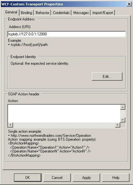Click the '<BtsActionMapping>' opening tag text
The width and height of the screenshot is (133, 185).
[x=24, y=143]
